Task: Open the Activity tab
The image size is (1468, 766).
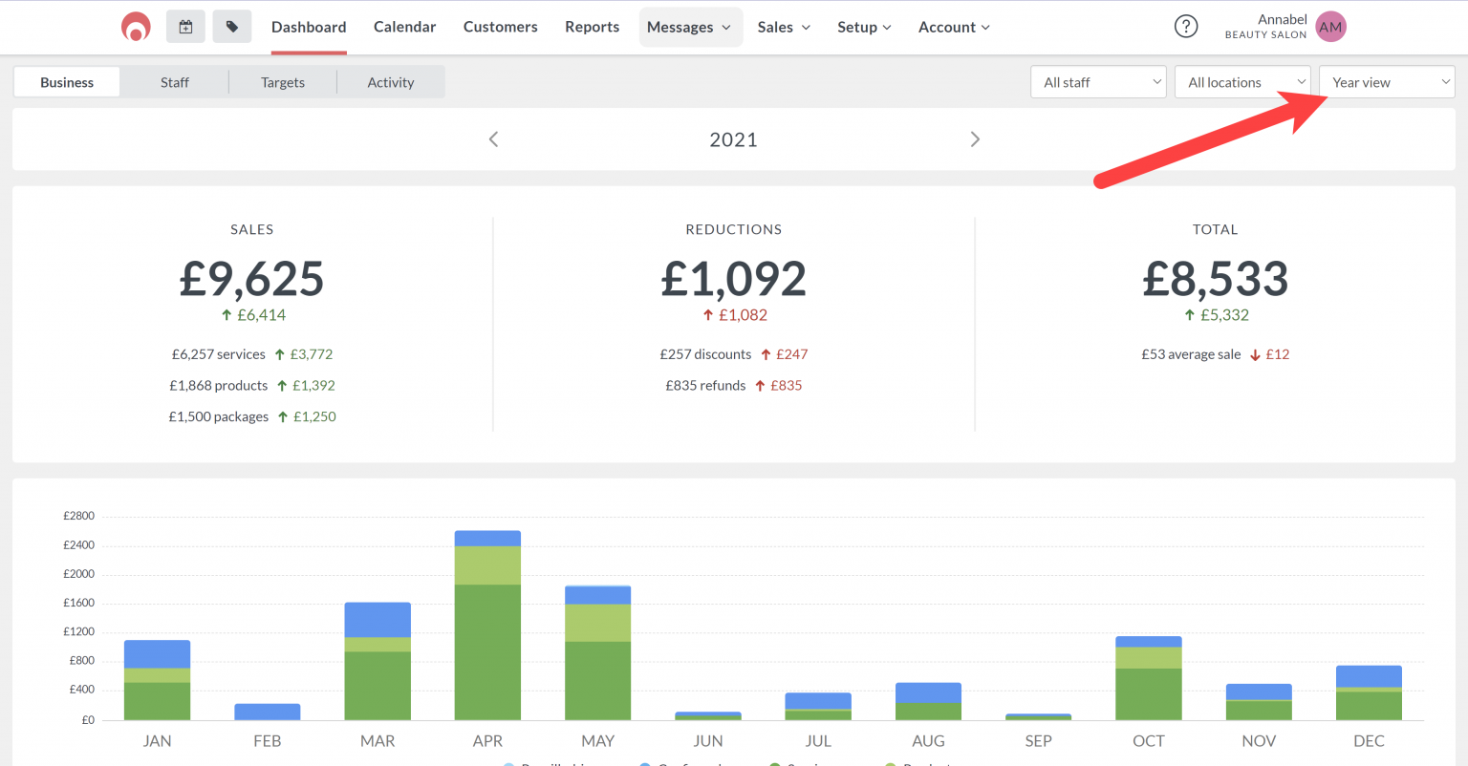Action: pos(391,82)
